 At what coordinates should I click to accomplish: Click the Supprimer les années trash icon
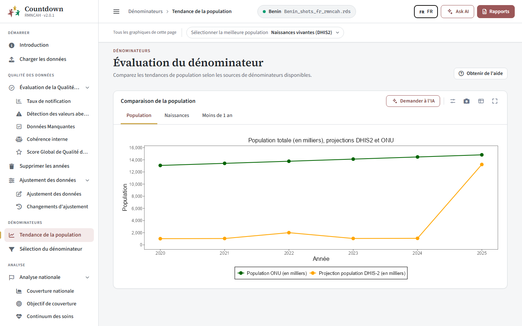pyautogui.click(x=12, y=166)
